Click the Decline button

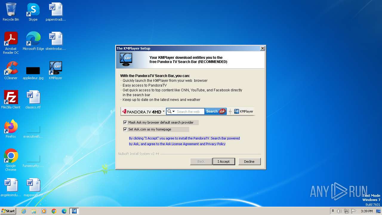pyautogui.click(x=249, y=162)
